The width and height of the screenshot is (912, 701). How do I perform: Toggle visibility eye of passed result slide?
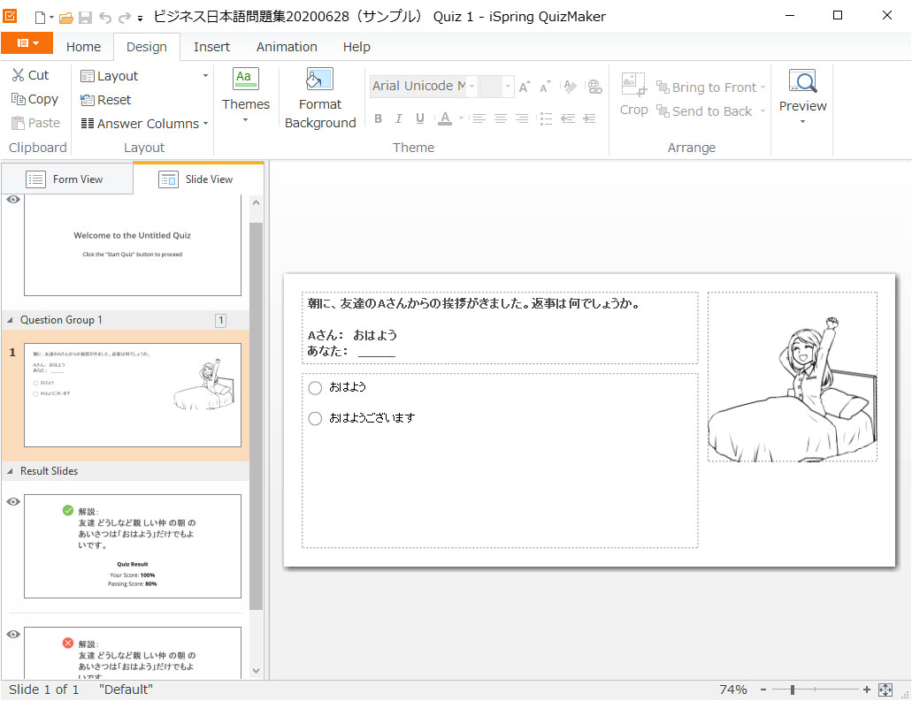point(13,502)
